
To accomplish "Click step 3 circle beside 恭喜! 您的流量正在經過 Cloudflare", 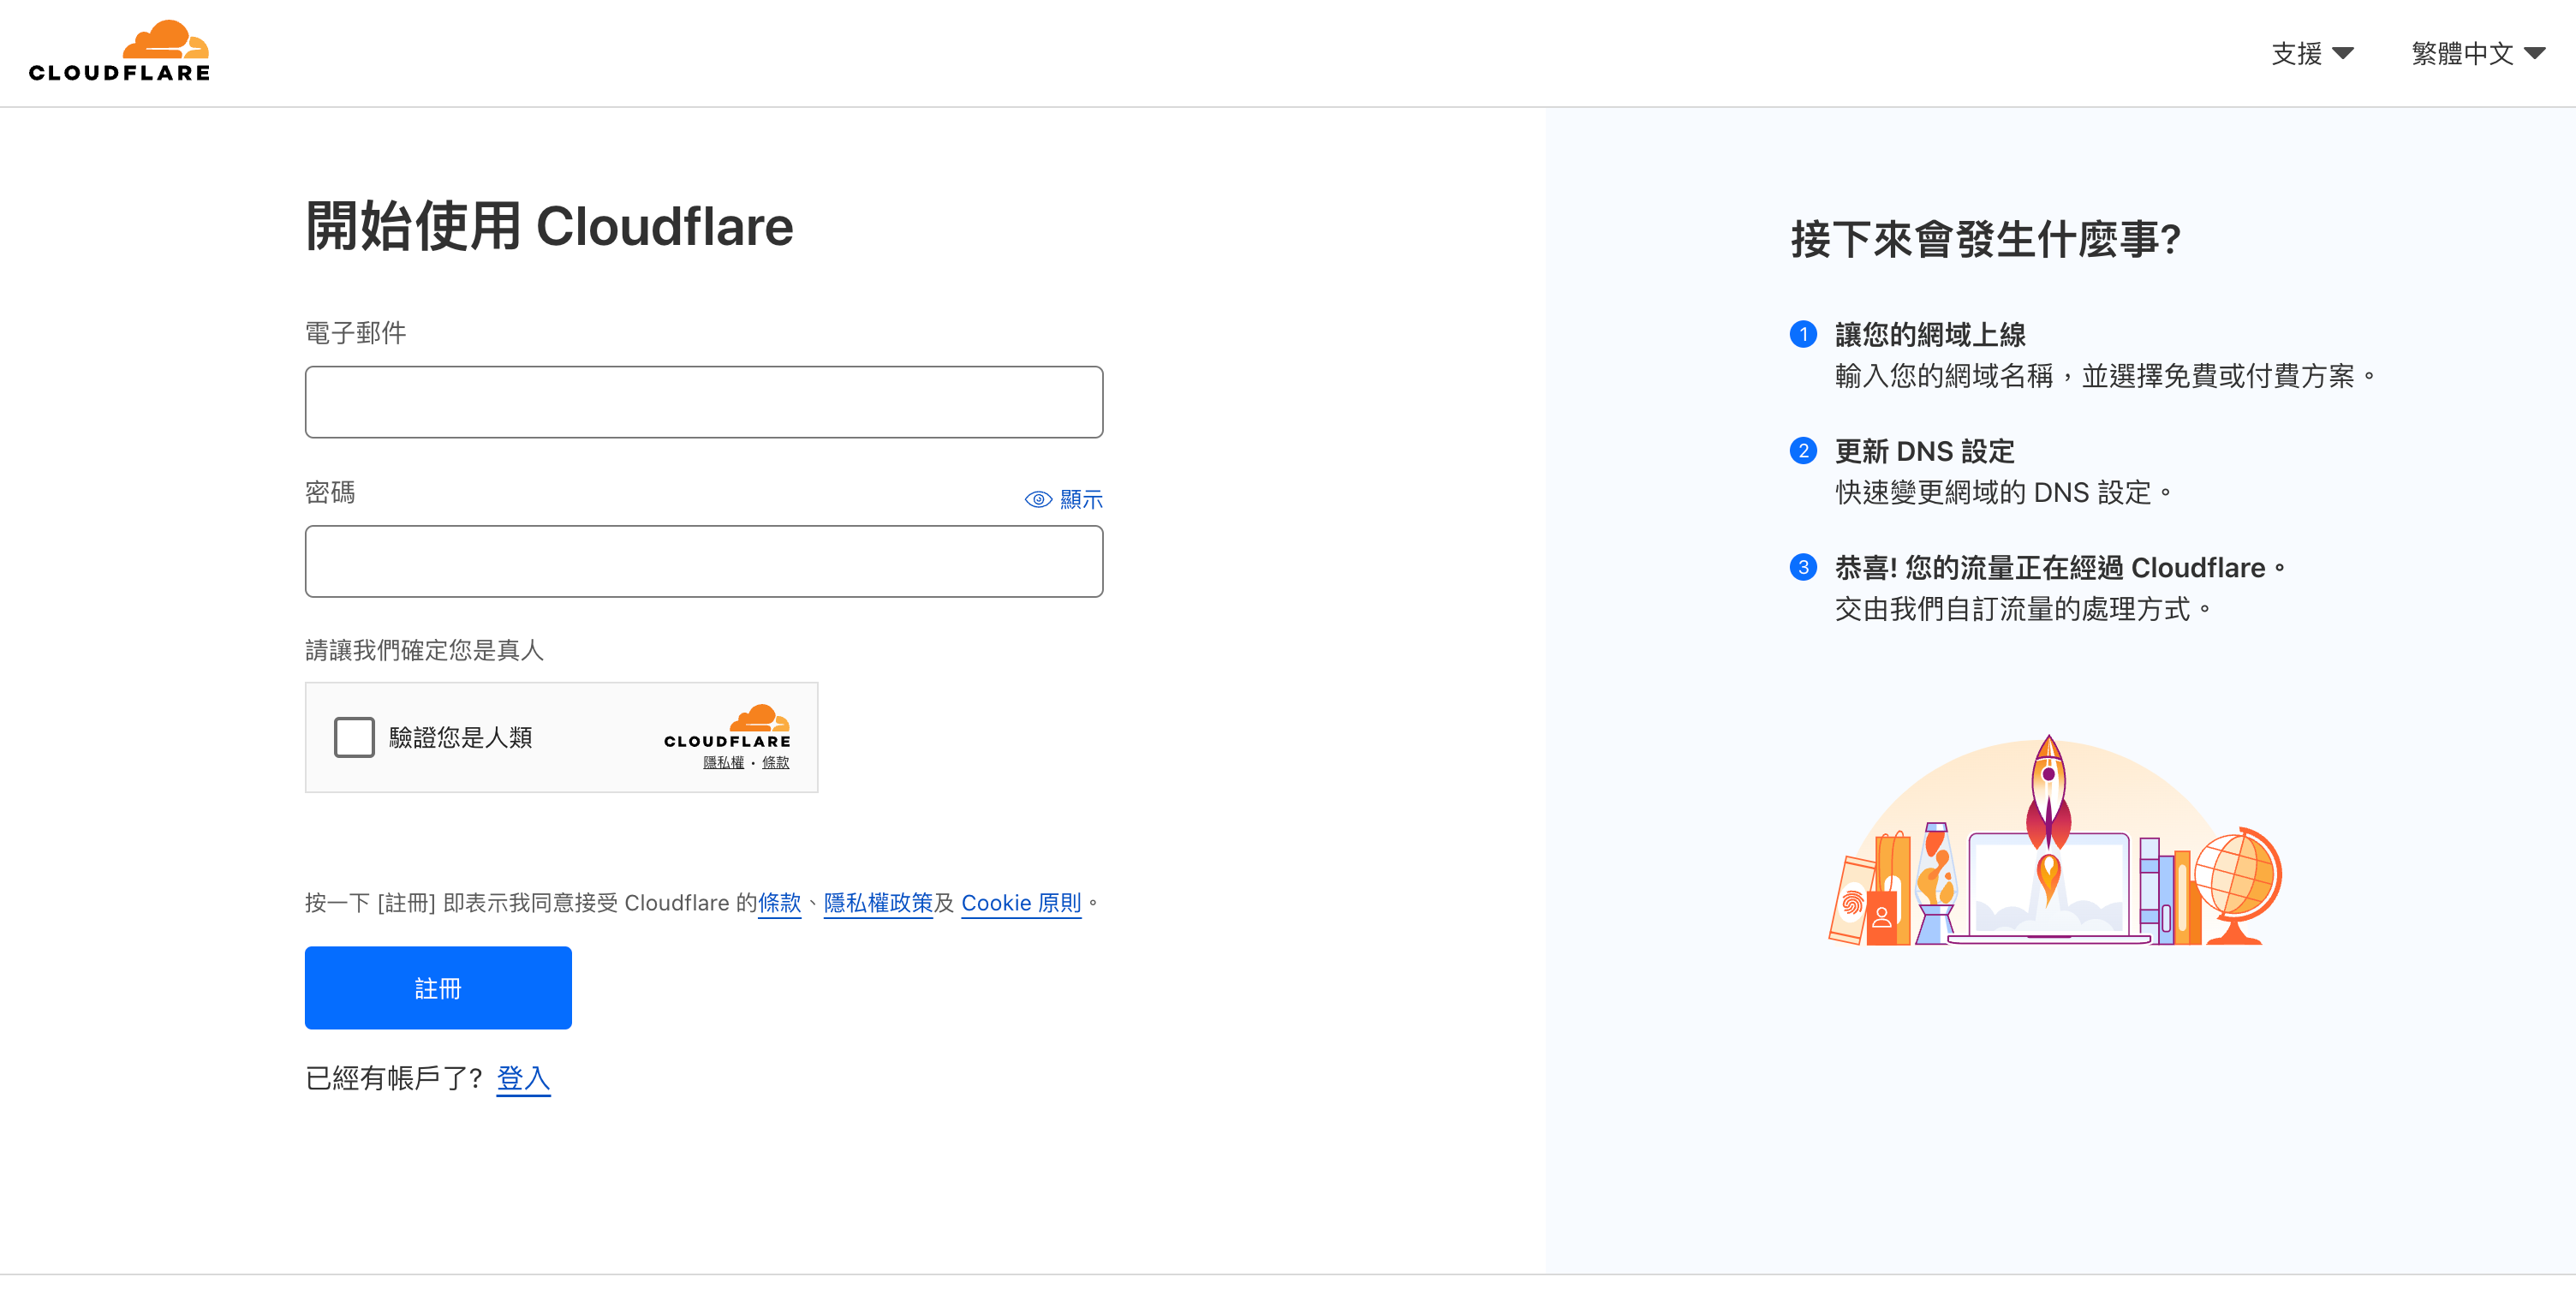I will coord(1803,568).
